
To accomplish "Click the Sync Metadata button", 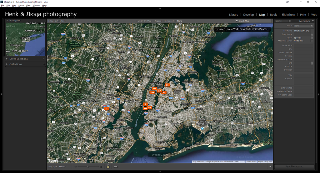I will 294,166.
